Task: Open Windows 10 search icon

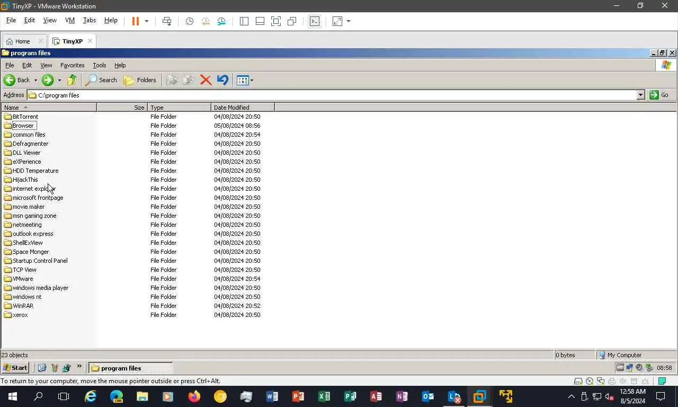Action: click(38, 396)
